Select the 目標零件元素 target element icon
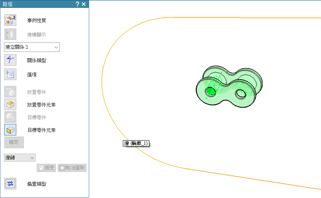 10,129
